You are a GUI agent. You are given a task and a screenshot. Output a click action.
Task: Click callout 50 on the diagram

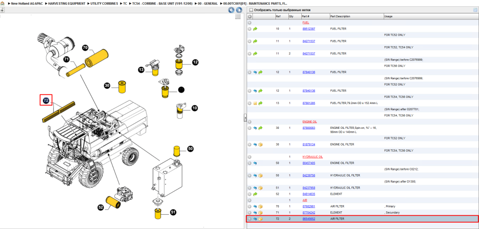coord(190,149)
